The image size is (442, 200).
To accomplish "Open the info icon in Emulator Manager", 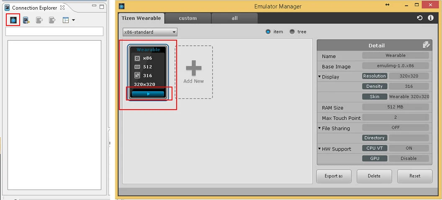I will coord(430,18).
